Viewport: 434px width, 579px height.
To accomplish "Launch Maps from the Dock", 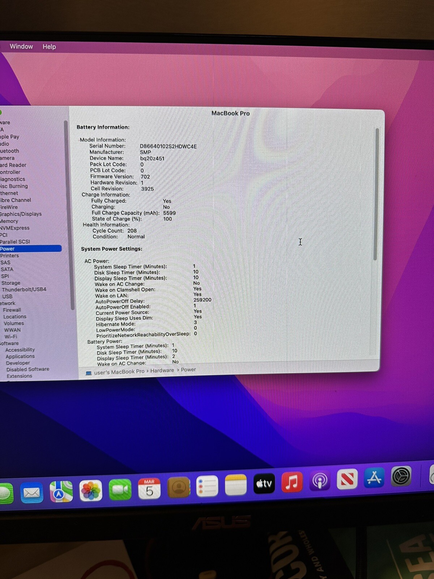I will 61,491.
